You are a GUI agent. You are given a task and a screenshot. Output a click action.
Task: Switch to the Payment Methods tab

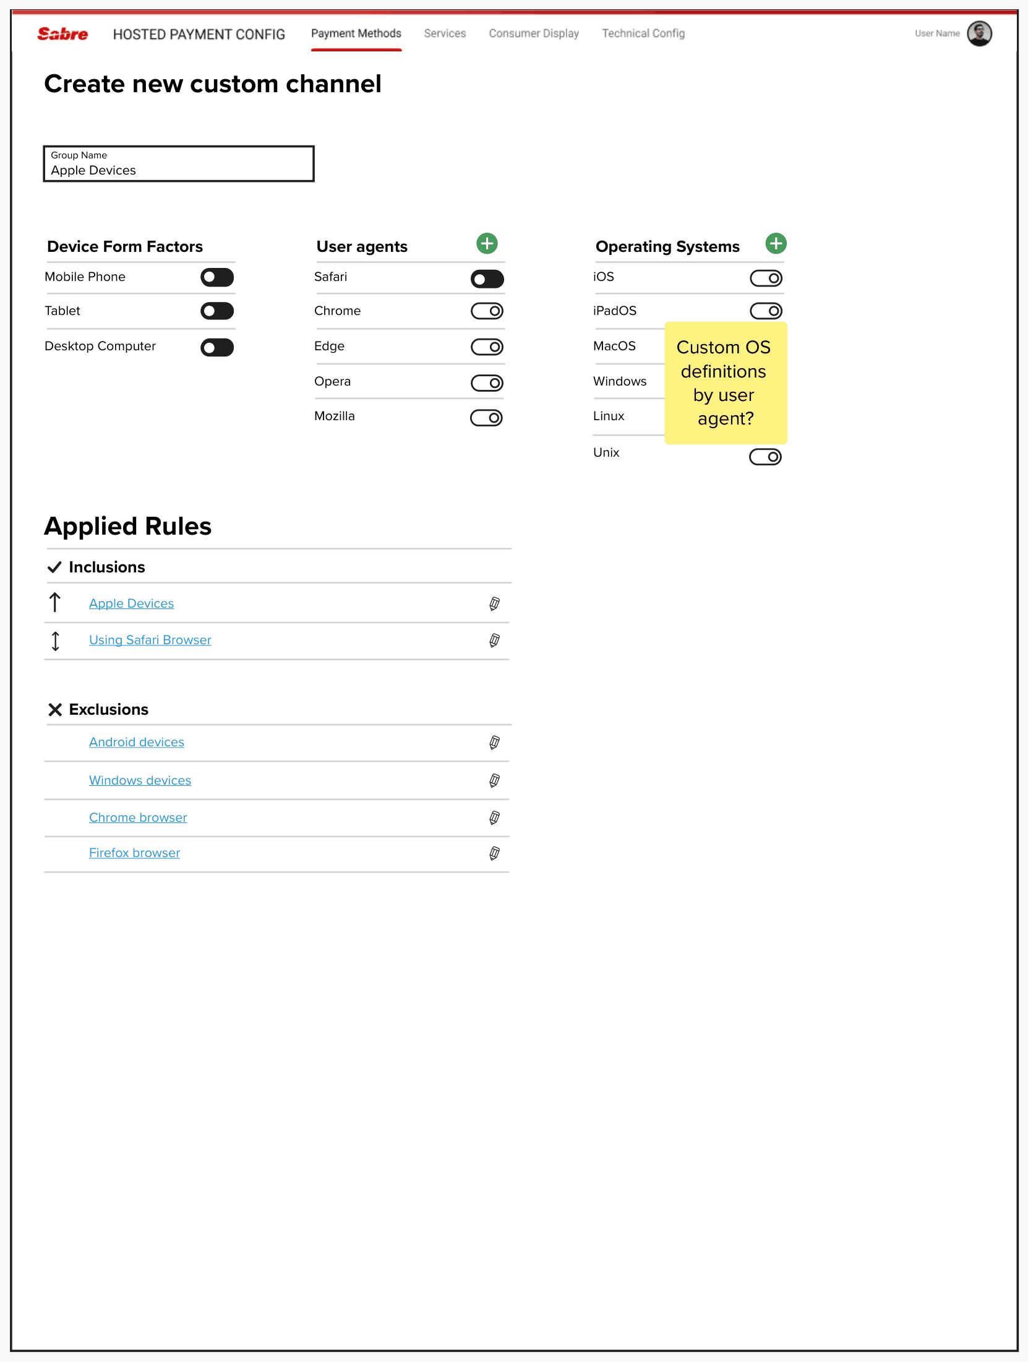click(x=356, y=33)
